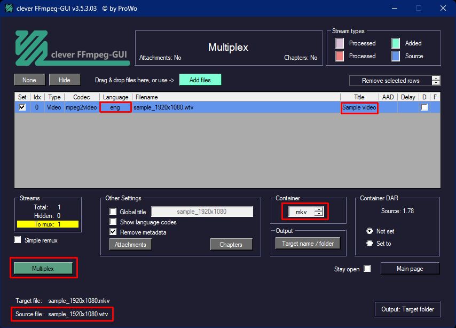Click the blue Source color swatch
The image size is (456, 328).
[x=396, y=56]
